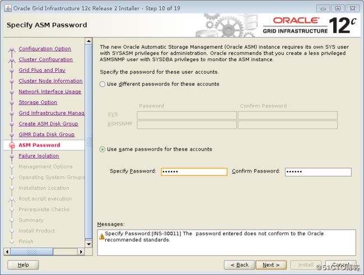Click the Next button
364x275 pixels.
(271, 265)
